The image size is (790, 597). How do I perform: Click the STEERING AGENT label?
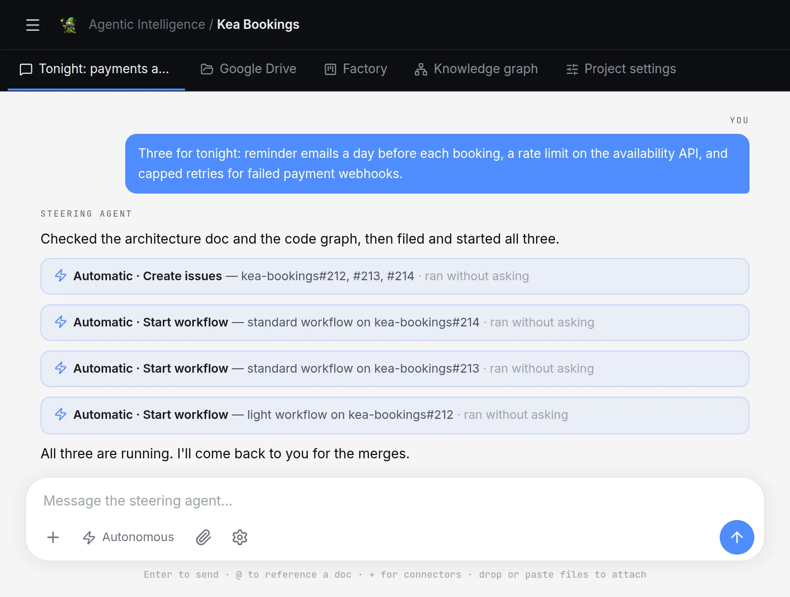coord(86,214)
